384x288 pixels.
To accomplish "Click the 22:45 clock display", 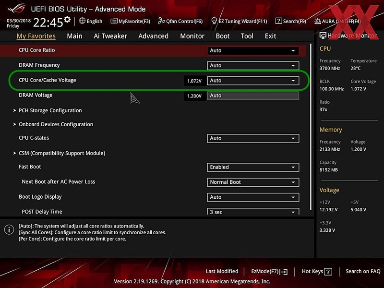I will click(48, 23).
